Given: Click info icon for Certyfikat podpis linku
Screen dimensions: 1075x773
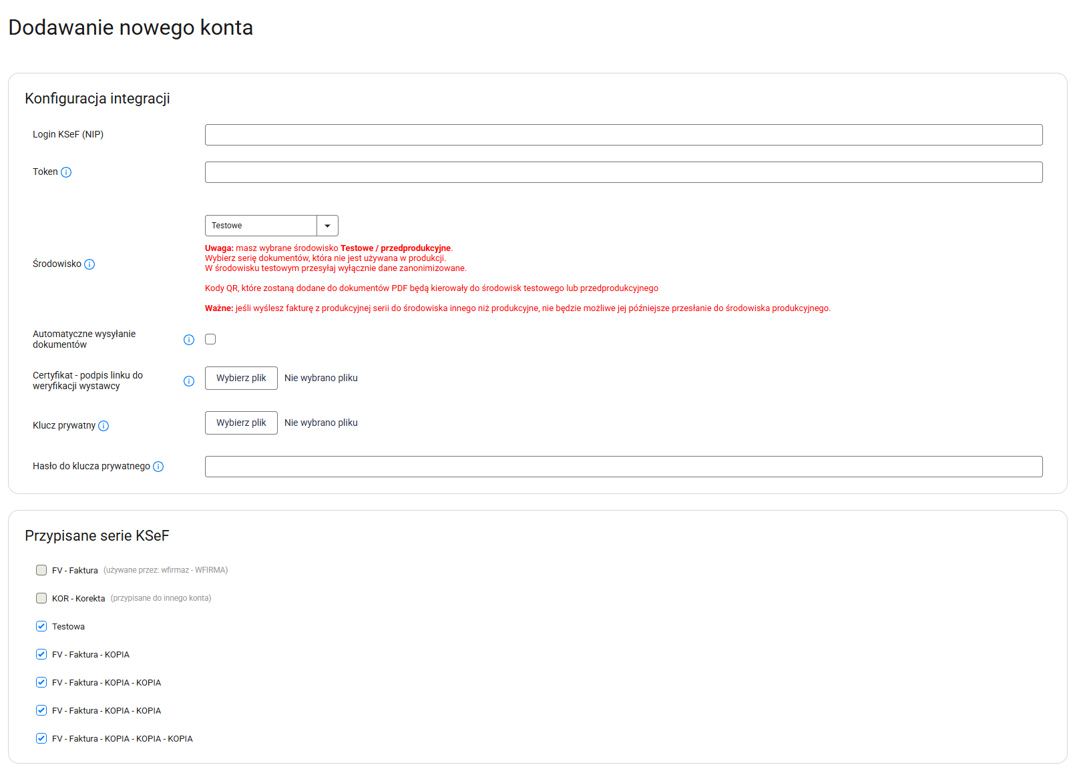Looking at the screenshot, I should coord(189,381).
